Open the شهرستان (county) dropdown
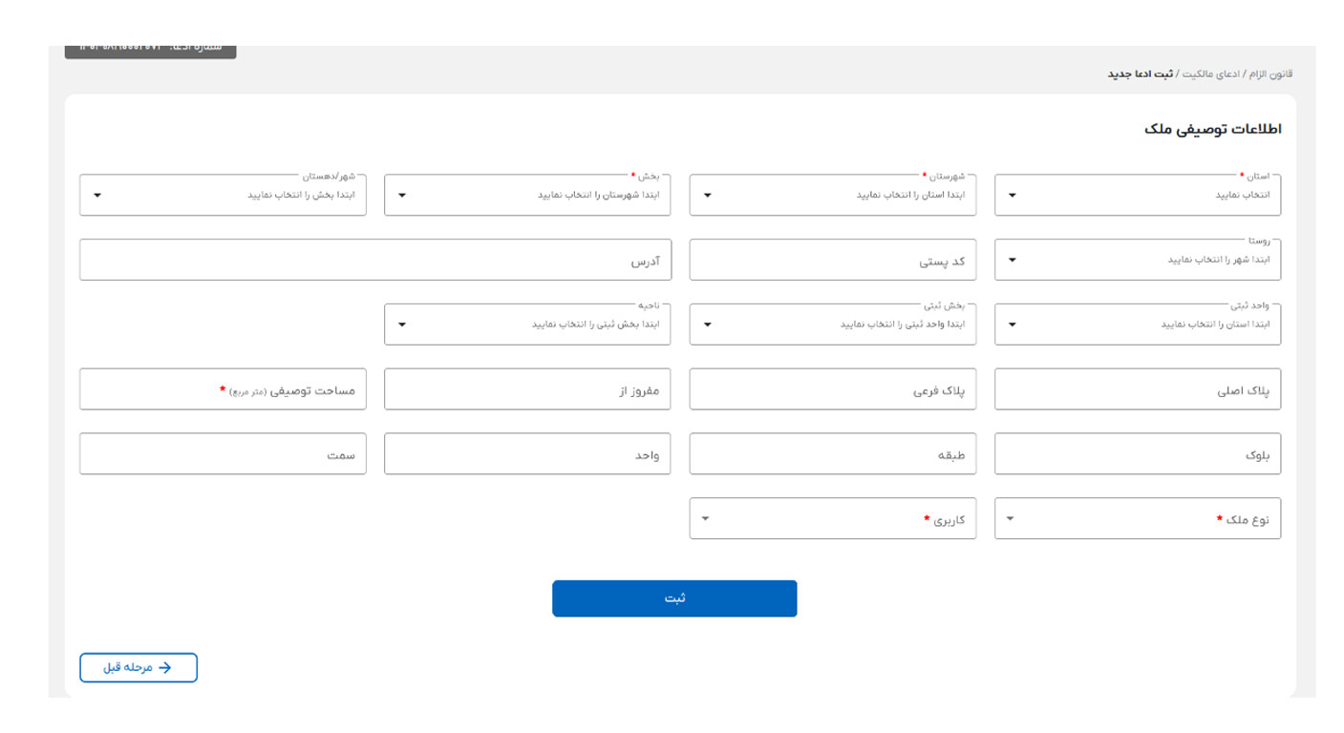 pyautogui.click(x=833, y=195)
